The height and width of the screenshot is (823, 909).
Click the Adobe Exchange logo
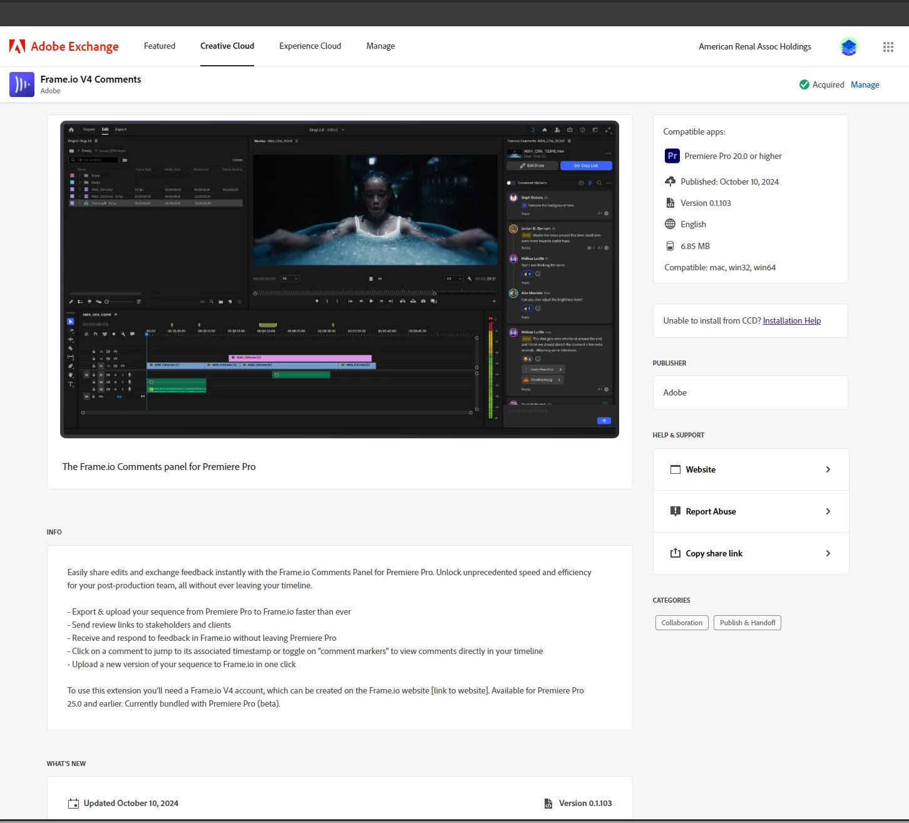pos(64,46)
